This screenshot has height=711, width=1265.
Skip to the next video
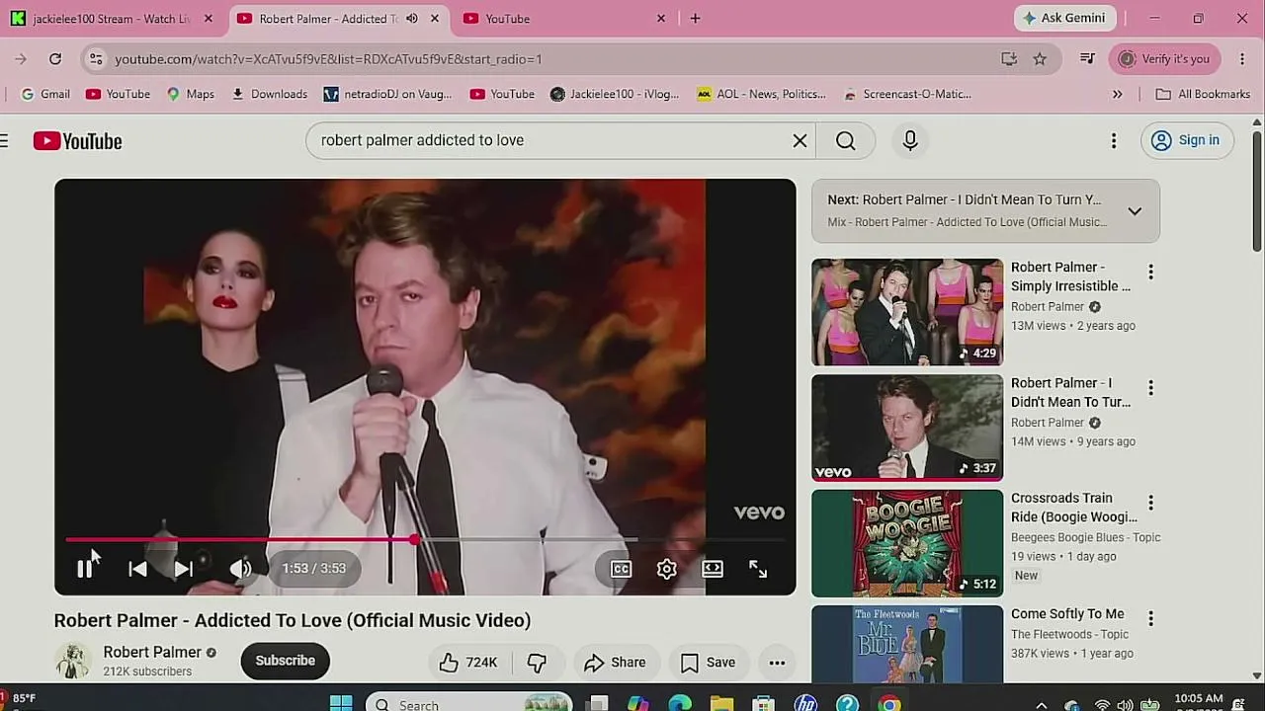tap(183, 569)
